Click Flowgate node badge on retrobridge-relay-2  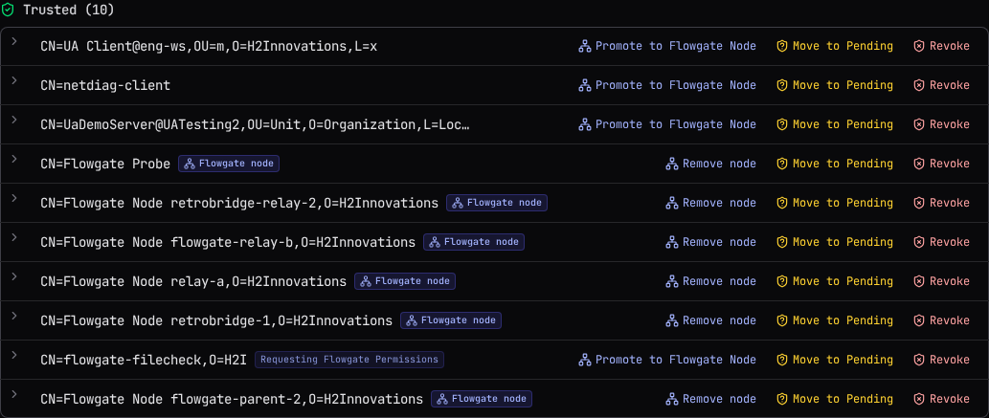497,203
